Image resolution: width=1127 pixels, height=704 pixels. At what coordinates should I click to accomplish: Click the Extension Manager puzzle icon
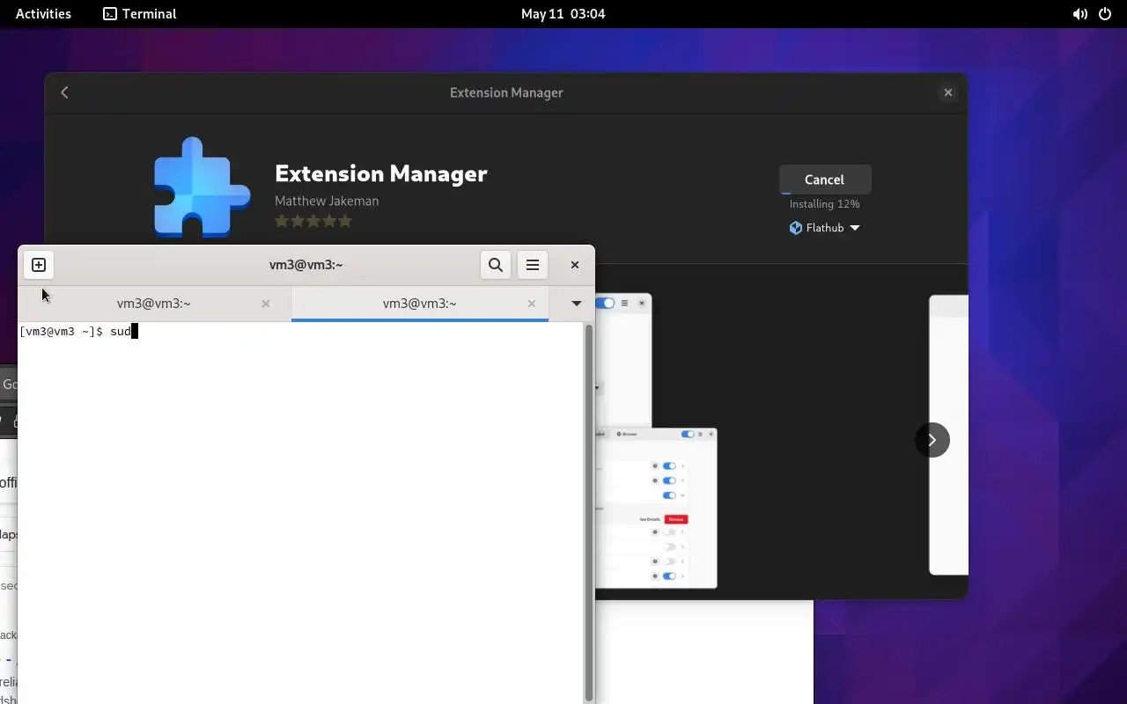[202, 187]
